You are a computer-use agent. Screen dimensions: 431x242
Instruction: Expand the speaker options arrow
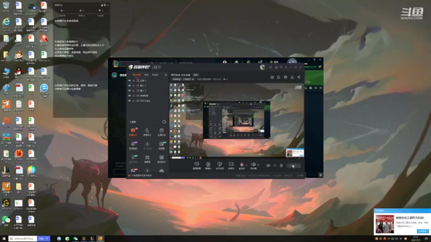coord(258,165)
